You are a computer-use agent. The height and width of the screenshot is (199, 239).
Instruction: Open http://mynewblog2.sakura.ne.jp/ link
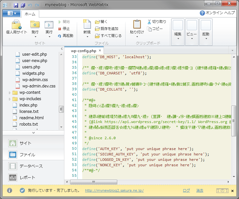pyautogui.click(x=114, y=190)
